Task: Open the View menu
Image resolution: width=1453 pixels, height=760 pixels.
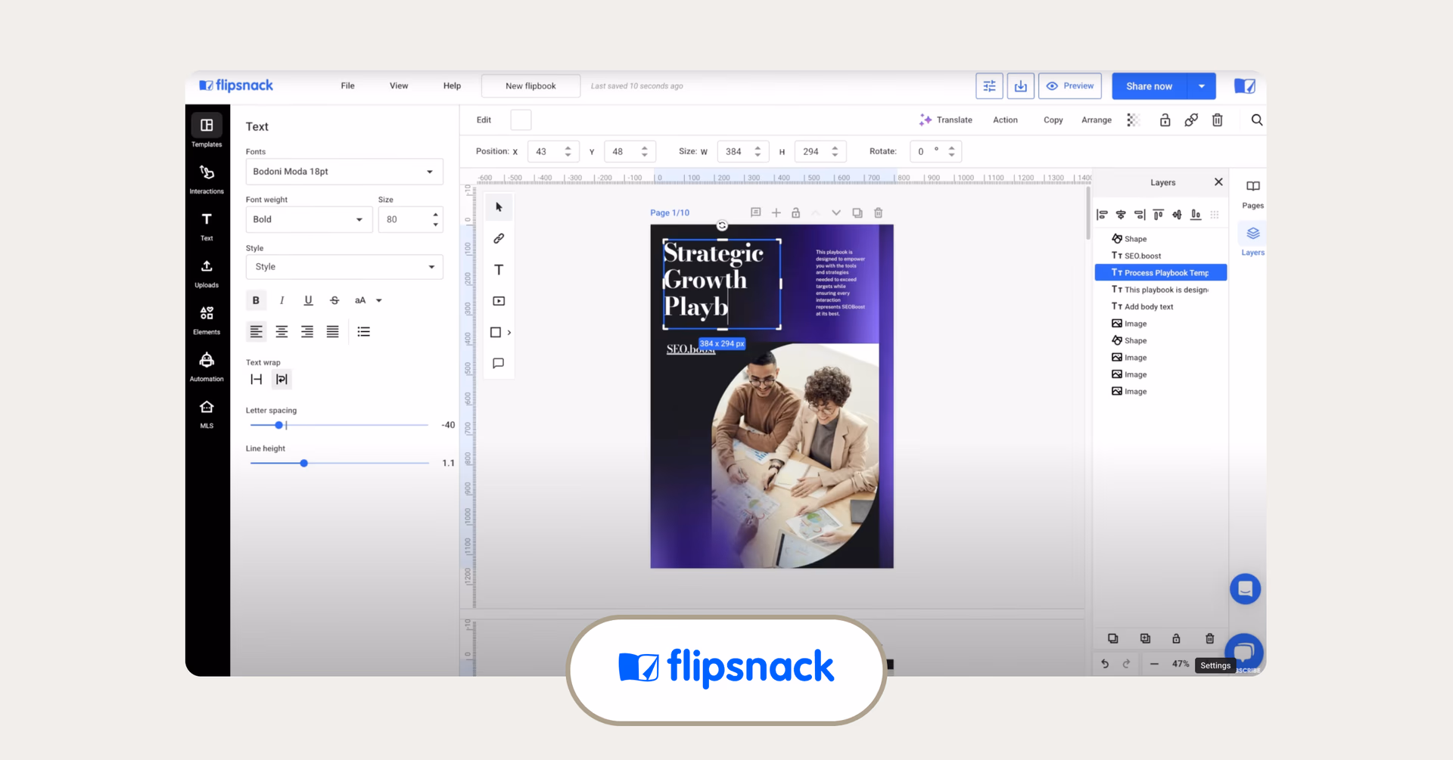Action: coord(399,86)
